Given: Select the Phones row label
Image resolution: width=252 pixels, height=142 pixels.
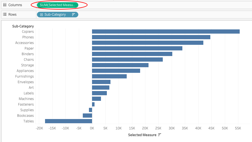Looking at the screenshot, I should point(28,37).
